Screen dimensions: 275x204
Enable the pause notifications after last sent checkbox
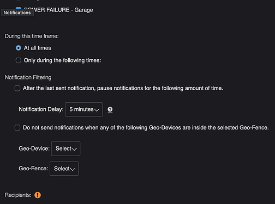coord(17,88)
